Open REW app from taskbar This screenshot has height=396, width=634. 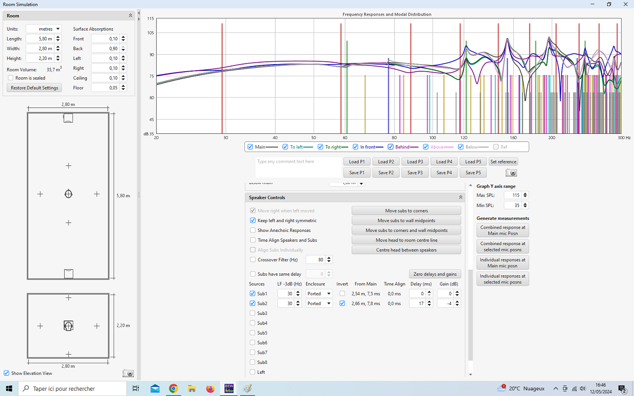point(229,388)
